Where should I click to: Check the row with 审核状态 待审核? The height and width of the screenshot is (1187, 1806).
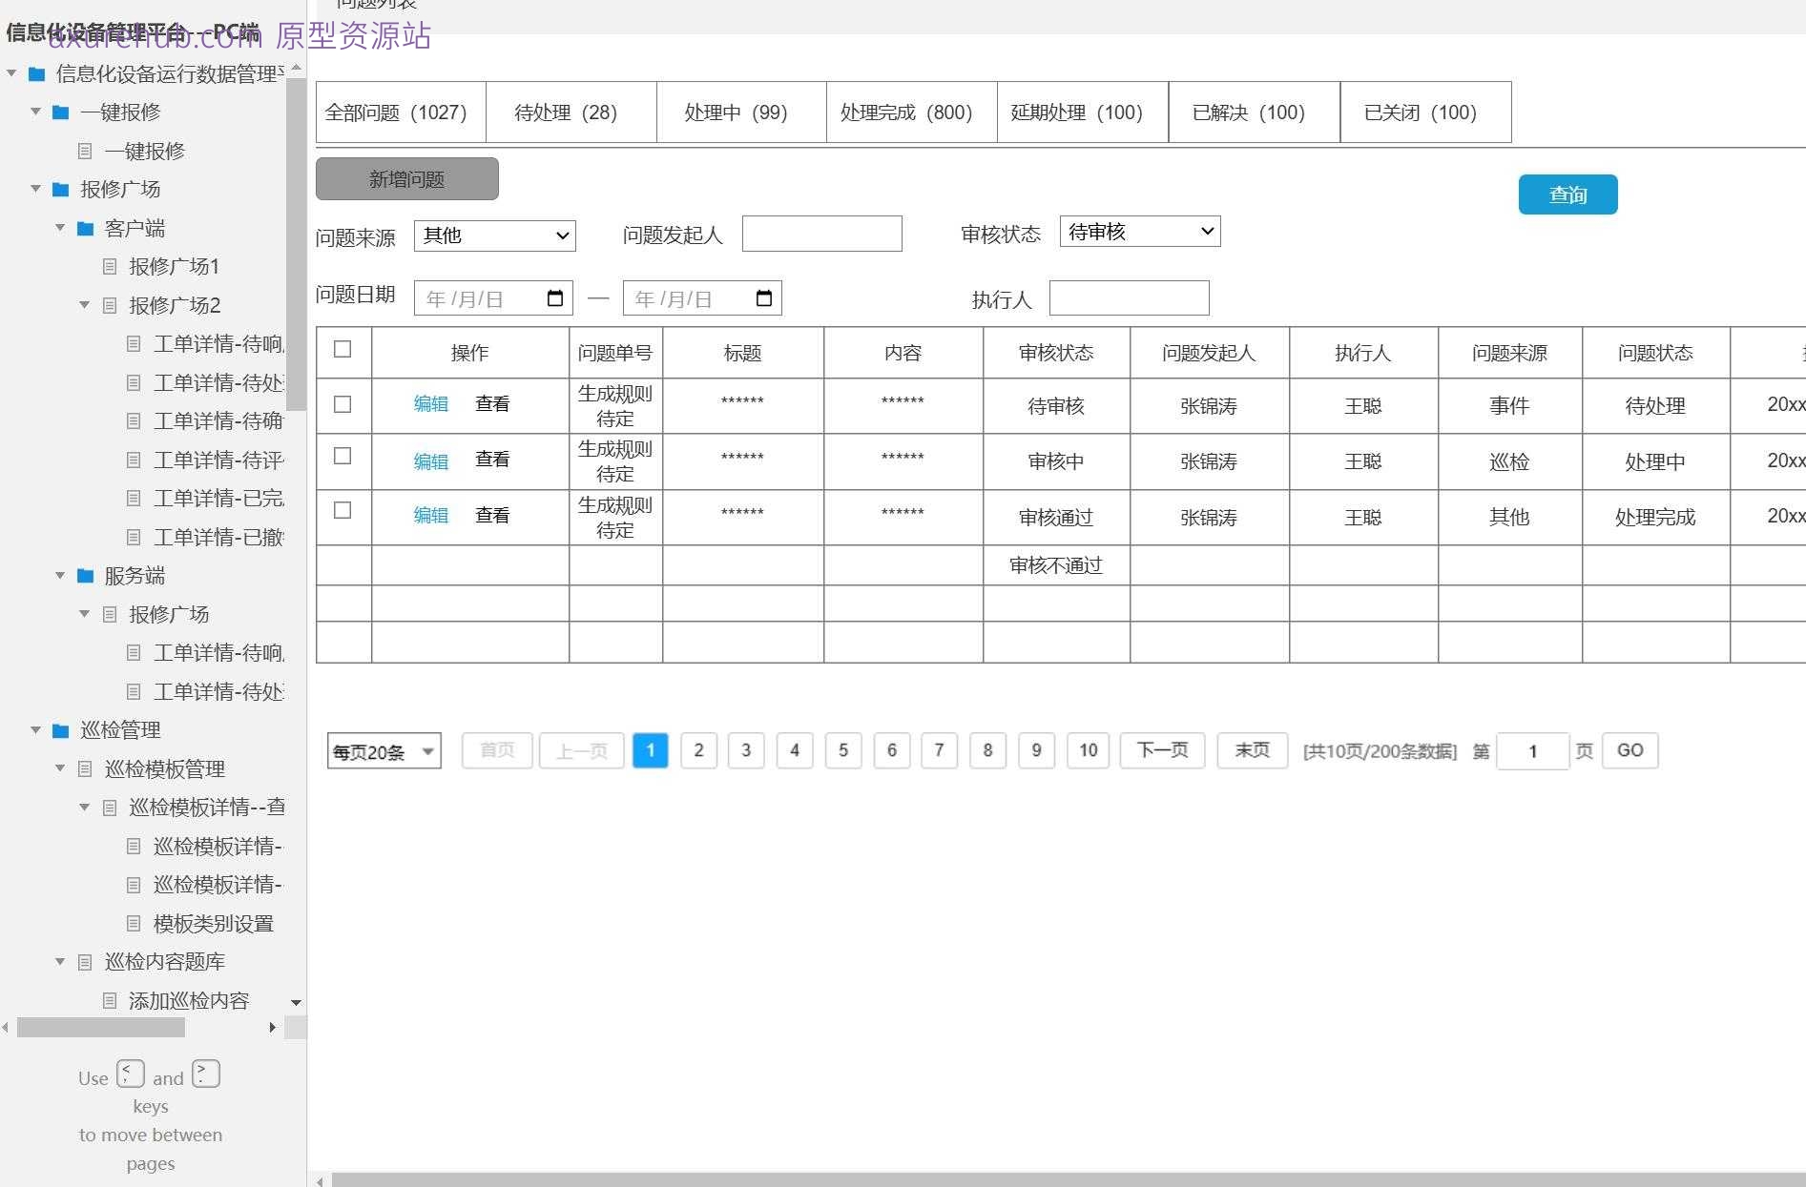pyautogui.click(x=343, y=404)
